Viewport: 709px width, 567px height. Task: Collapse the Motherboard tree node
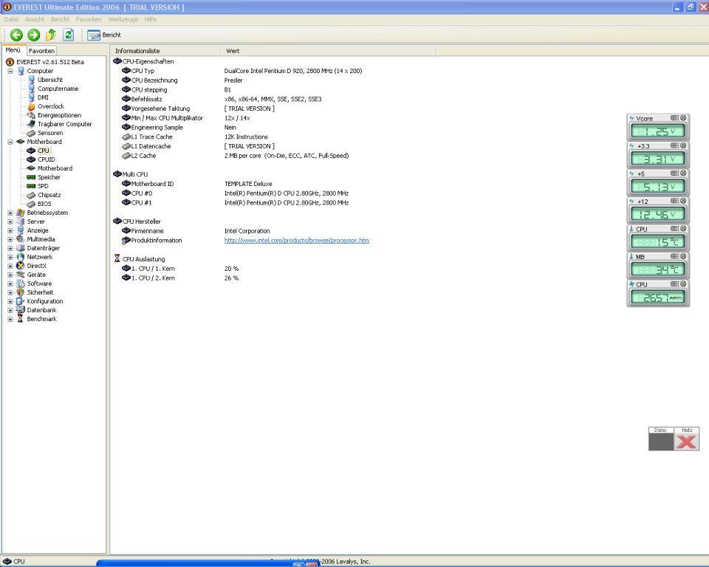click(10, 142)
